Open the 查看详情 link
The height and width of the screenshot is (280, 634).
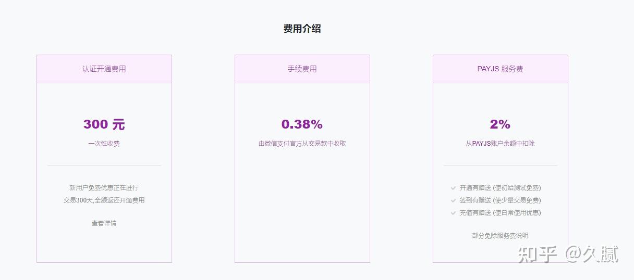tap(104, 223)
